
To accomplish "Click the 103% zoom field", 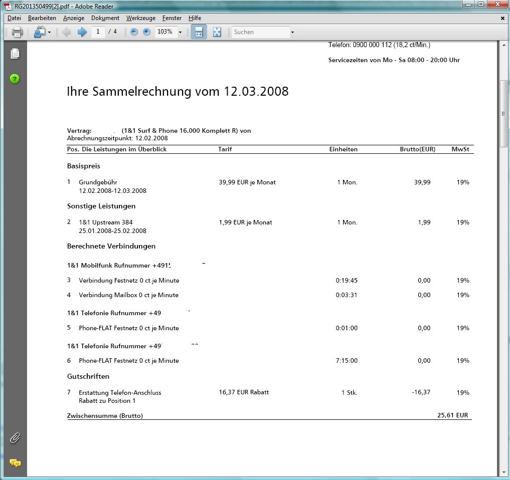I will point(166,32).
